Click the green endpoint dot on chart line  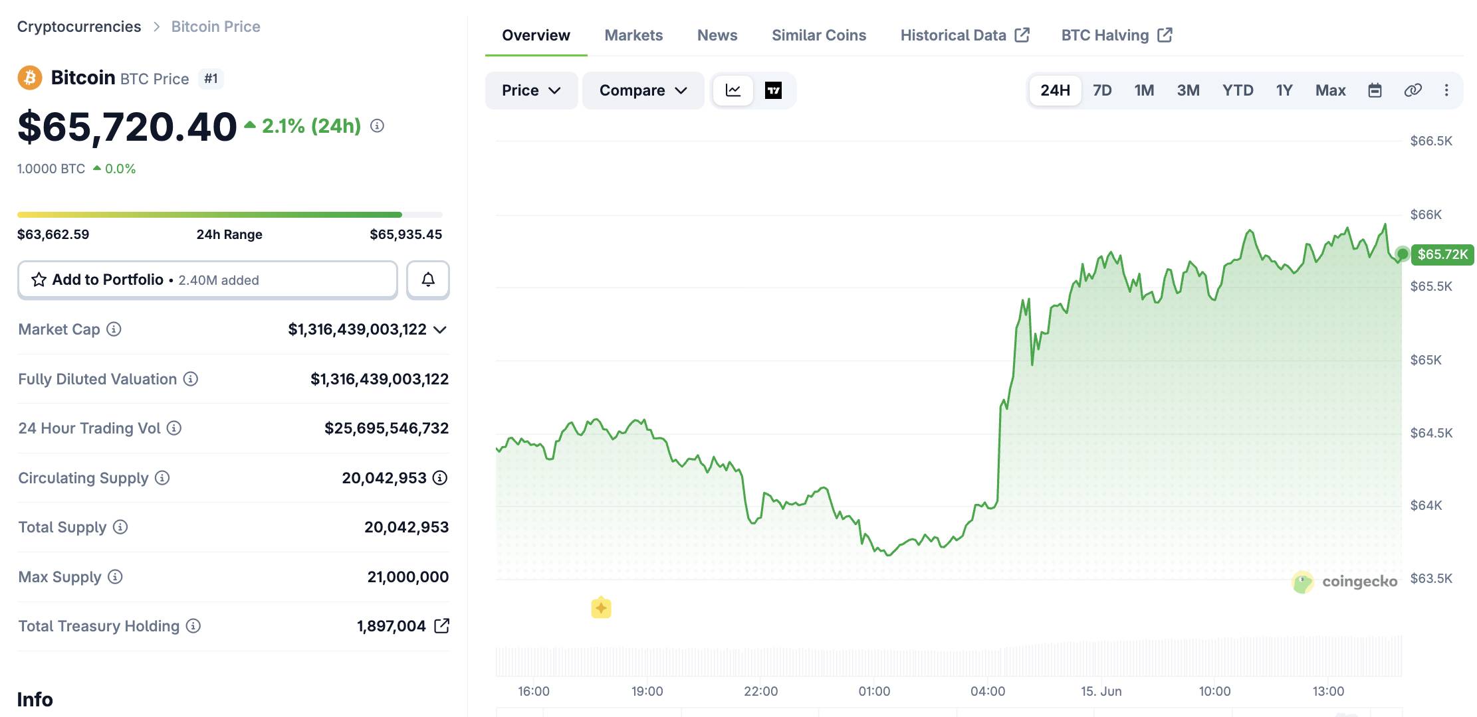click(x=1403, y=254)
